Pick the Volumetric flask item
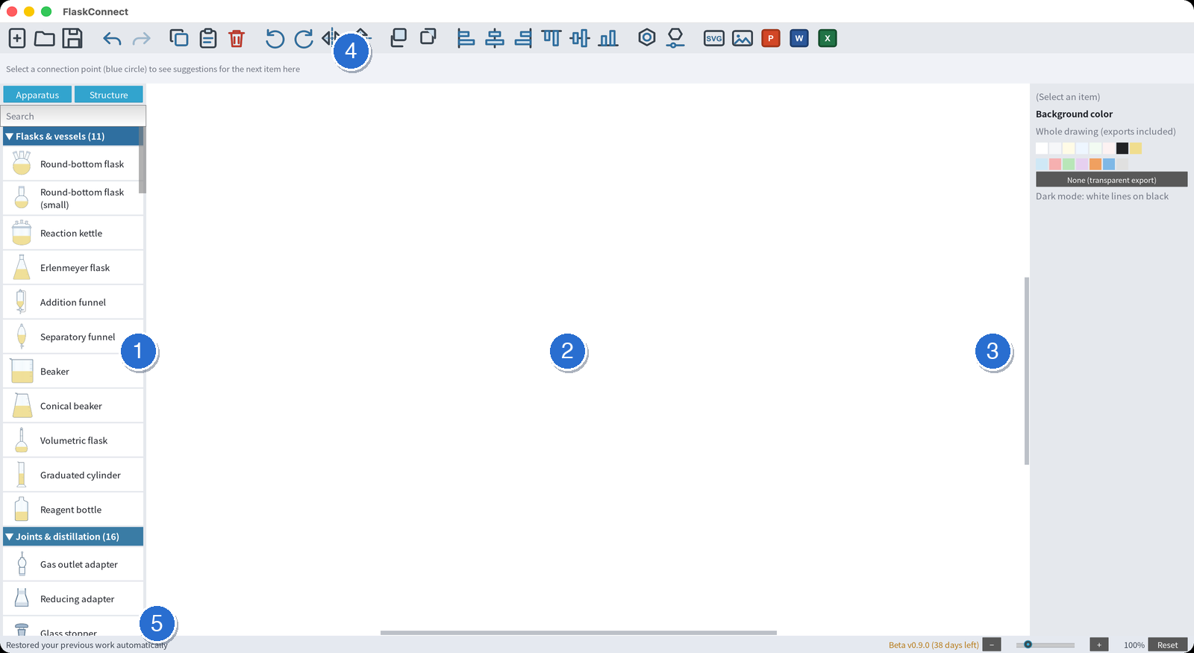Image resolution: width=1194 pixels, height=653 pixels. (x=73, y=440)
